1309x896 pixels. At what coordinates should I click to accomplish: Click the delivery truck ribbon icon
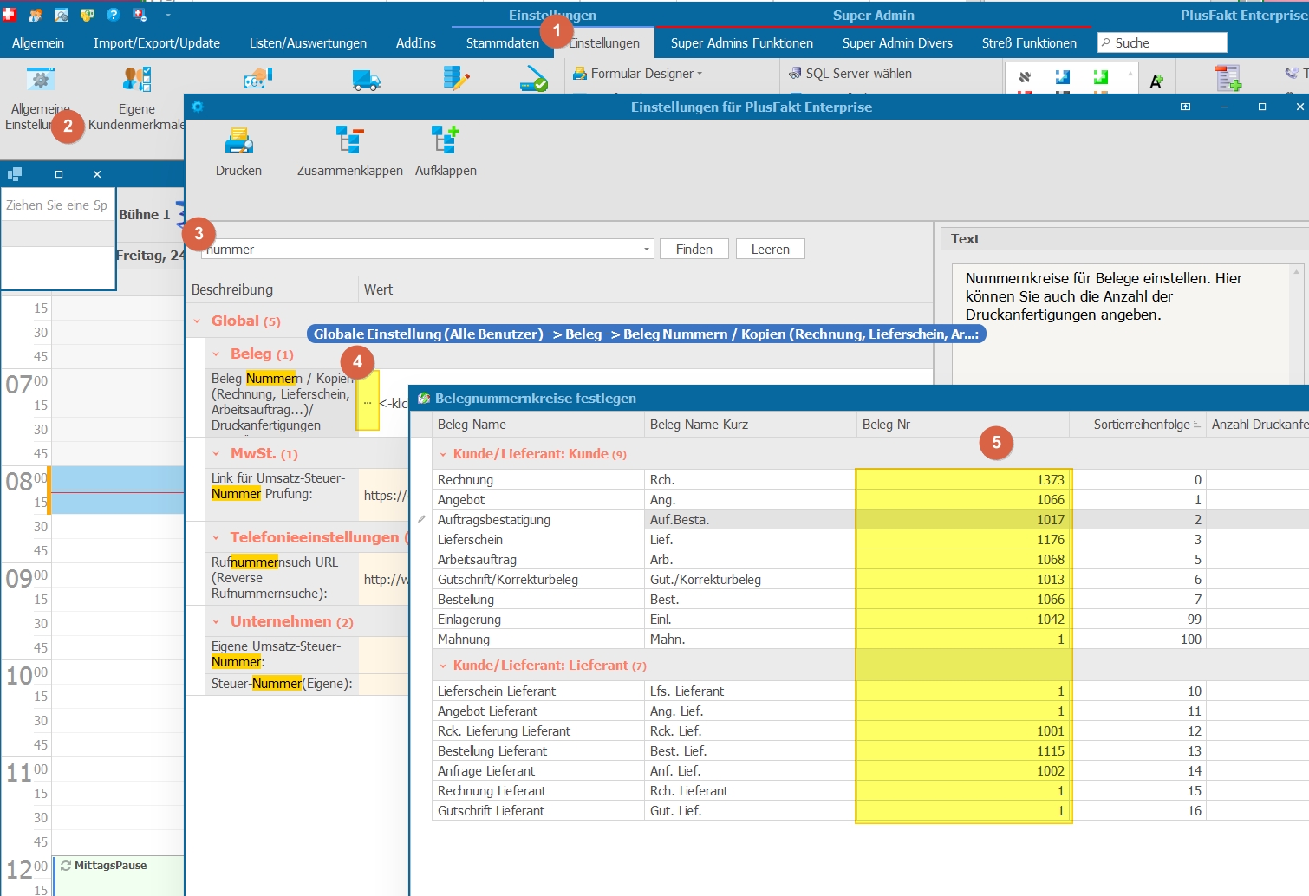(367, 81)
